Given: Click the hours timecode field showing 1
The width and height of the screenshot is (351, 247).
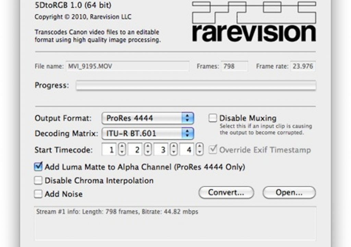Looking at the screenshot, I should coord(109,150).
